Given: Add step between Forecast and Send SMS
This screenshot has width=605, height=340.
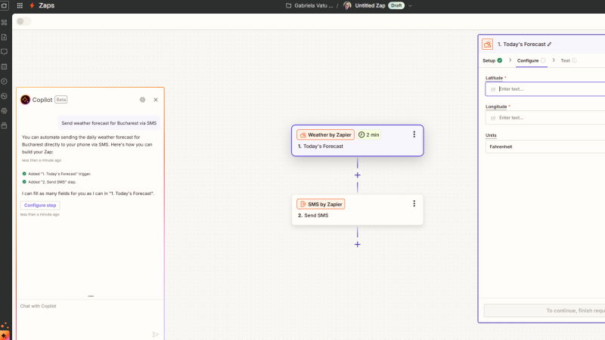Looking at the screenshot, I should [x=357, y=175].
